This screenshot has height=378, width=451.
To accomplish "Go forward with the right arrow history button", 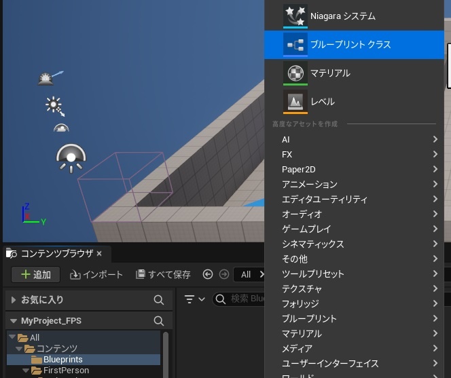I will click(224, 275).
